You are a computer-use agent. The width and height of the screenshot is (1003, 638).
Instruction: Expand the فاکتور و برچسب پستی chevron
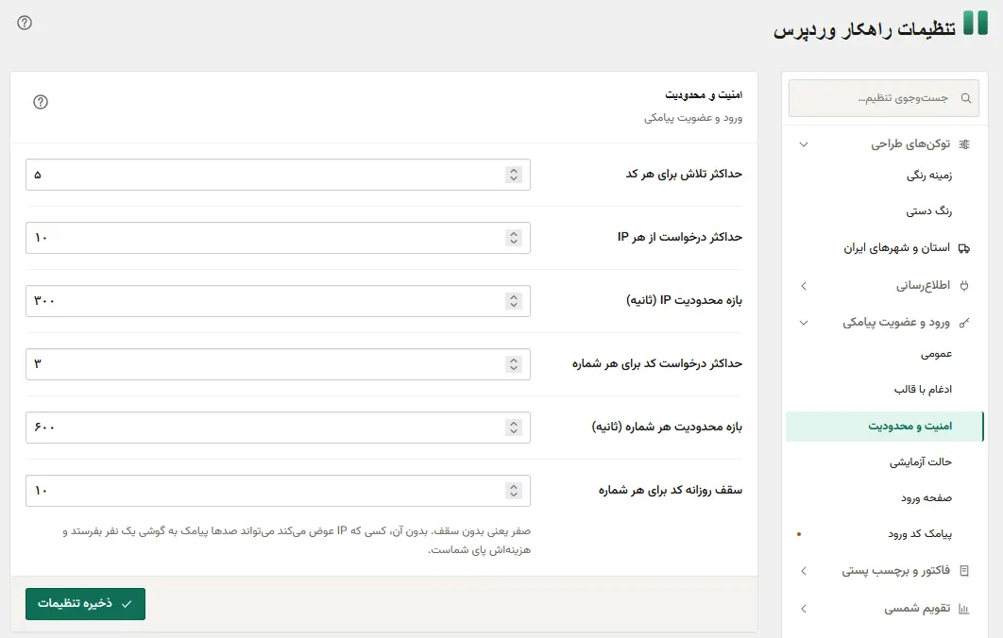tap(804, 571)
